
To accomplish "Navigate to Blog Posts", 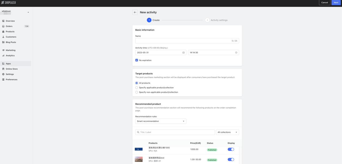I will tap(16, 42).
